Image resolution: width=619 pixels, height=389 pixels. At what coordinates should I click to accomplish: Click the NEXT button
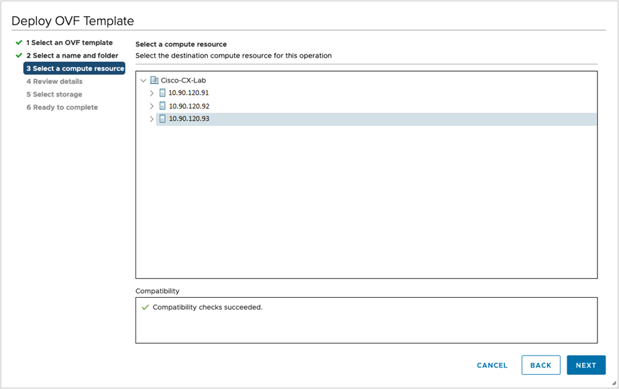(586, 366)
